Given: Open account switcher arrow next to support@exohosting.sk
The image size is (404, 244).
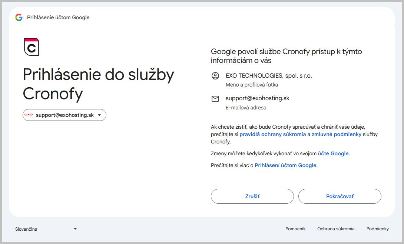Looking at the screenshot, I should (x=99, y=115).
